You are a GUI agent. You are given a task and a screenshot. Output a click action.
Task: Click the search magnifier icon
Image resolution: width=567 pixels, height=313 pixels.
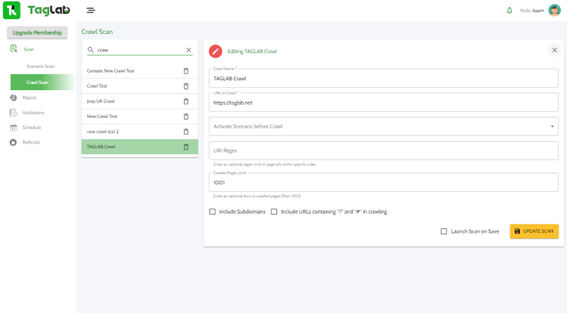click(x=91, y=50)
